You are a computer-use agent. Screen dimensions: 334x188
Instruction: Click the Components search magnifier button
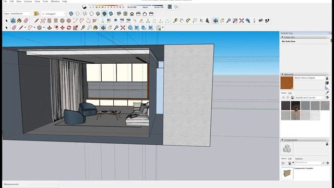tap(324, 163)
